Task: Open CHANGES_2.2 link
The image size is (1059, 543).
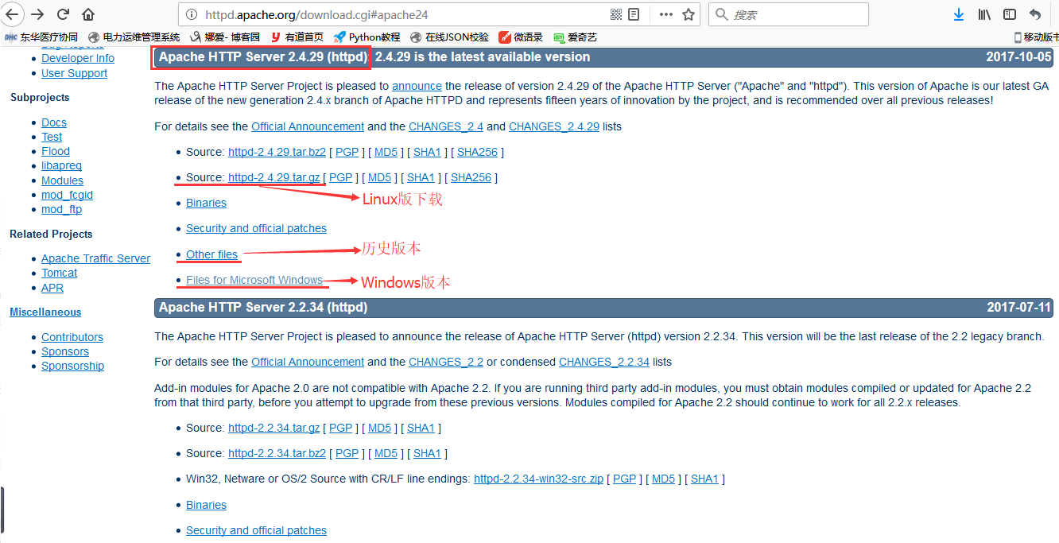Action: (x=446, y=362)
